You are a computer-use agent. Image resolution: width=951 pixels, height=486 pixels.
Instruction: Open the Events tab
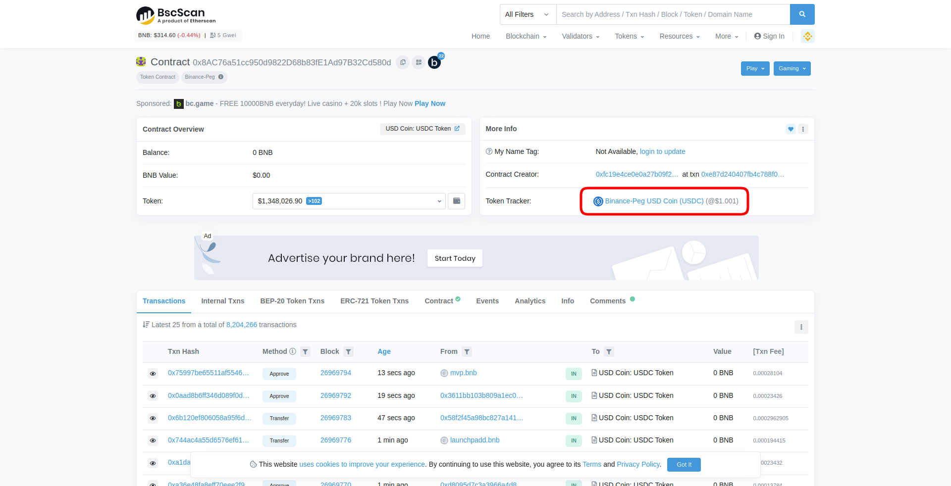(487, 301)
